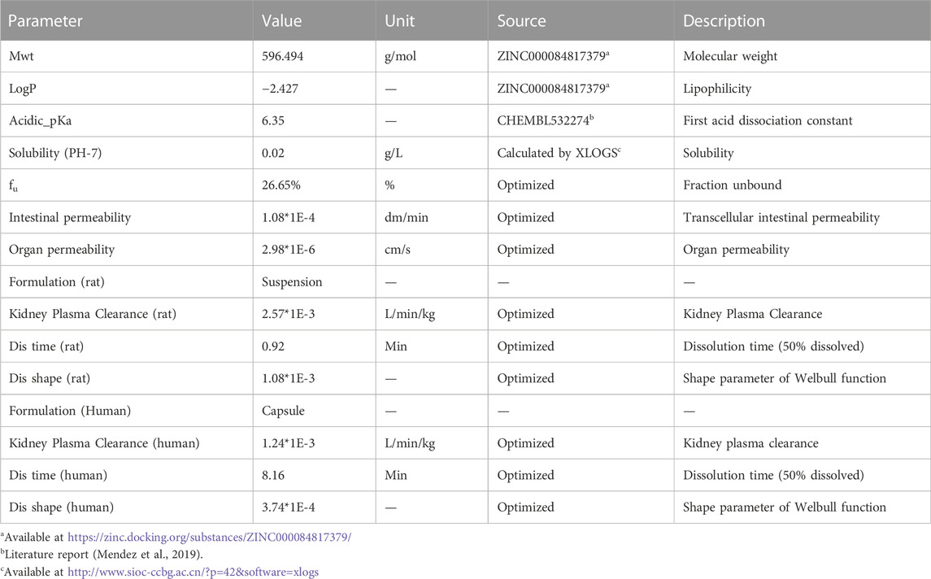The height and width of the screenshot is (579, 931).
Task: Open the zinc.docking.org substances link
Action: pyautogui.click(x=209, y=538)
